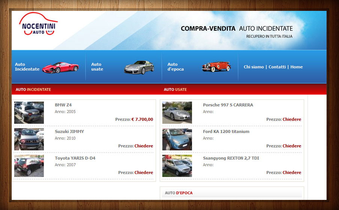This screenshot has width=339, height=210.
Task: Click the red vintage car image
Action: [x=216, y=67]
